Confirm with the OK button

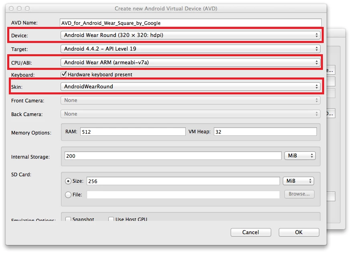(x=299, y=232)
